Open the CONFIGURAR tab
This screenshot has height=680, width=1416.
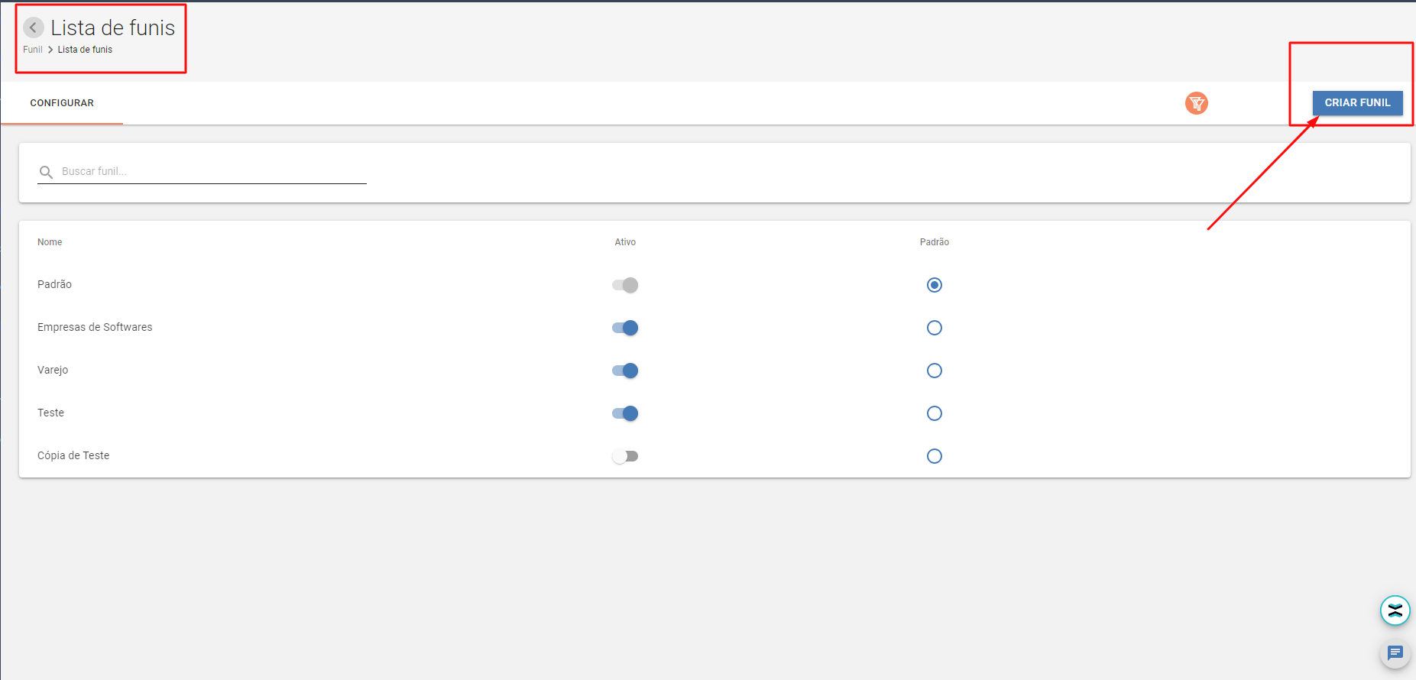(62, 103)
